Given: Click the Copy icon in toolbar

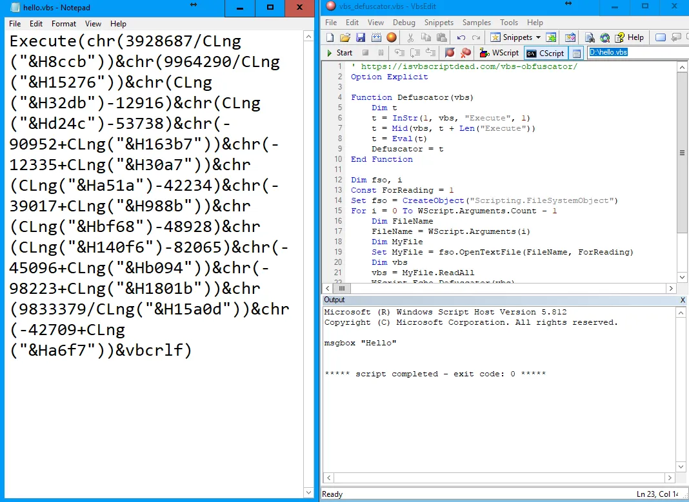Looking at the screenshot, I should [x=426, y=37].
